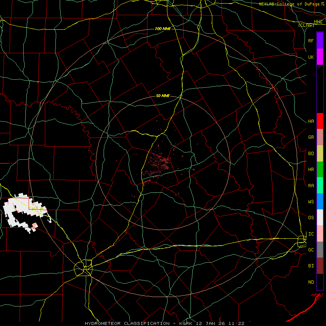
Task: Click the GR legend label
Action: (x=311, y=137)
